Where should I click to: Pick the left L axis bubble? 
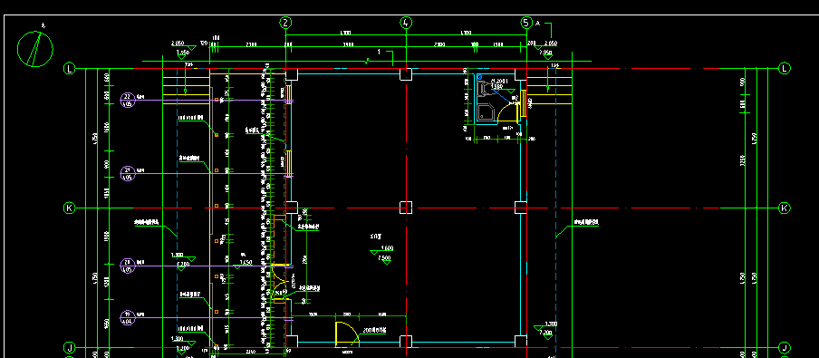click(70, 69)
